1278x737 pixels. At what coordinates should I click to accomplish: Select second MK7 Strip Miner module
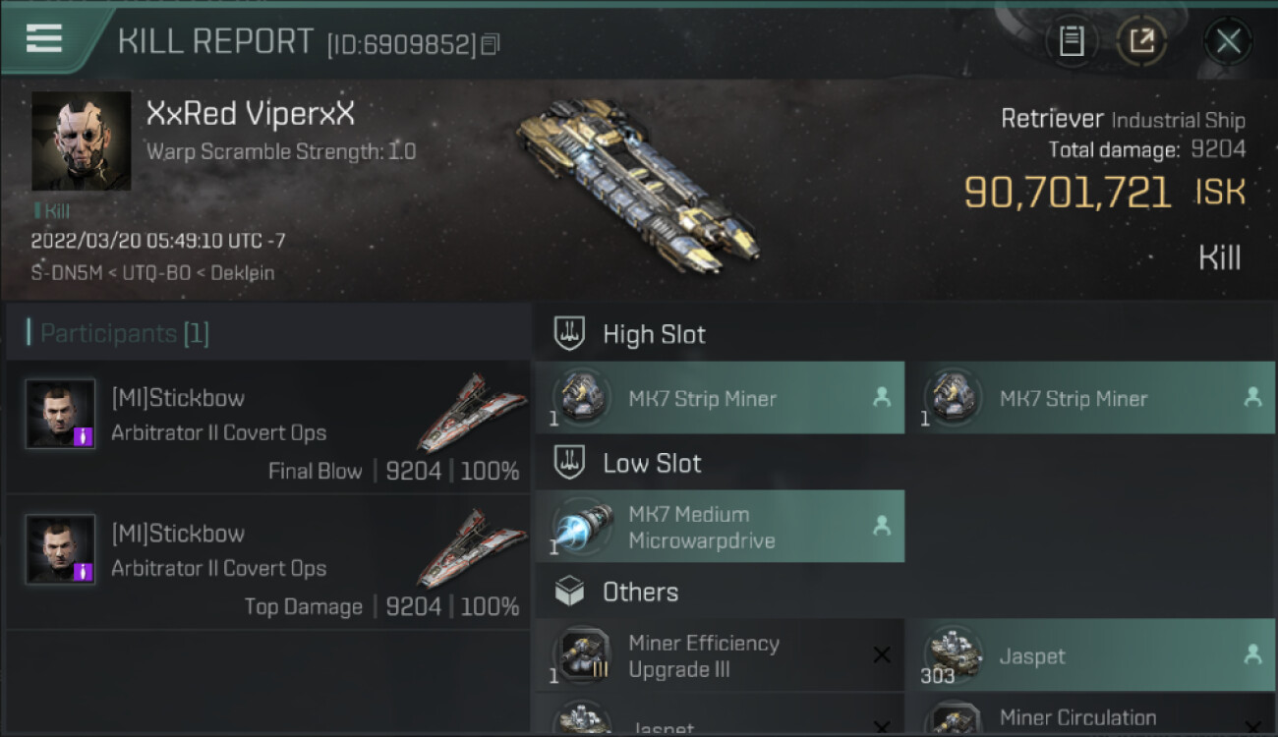[1090, 398]
